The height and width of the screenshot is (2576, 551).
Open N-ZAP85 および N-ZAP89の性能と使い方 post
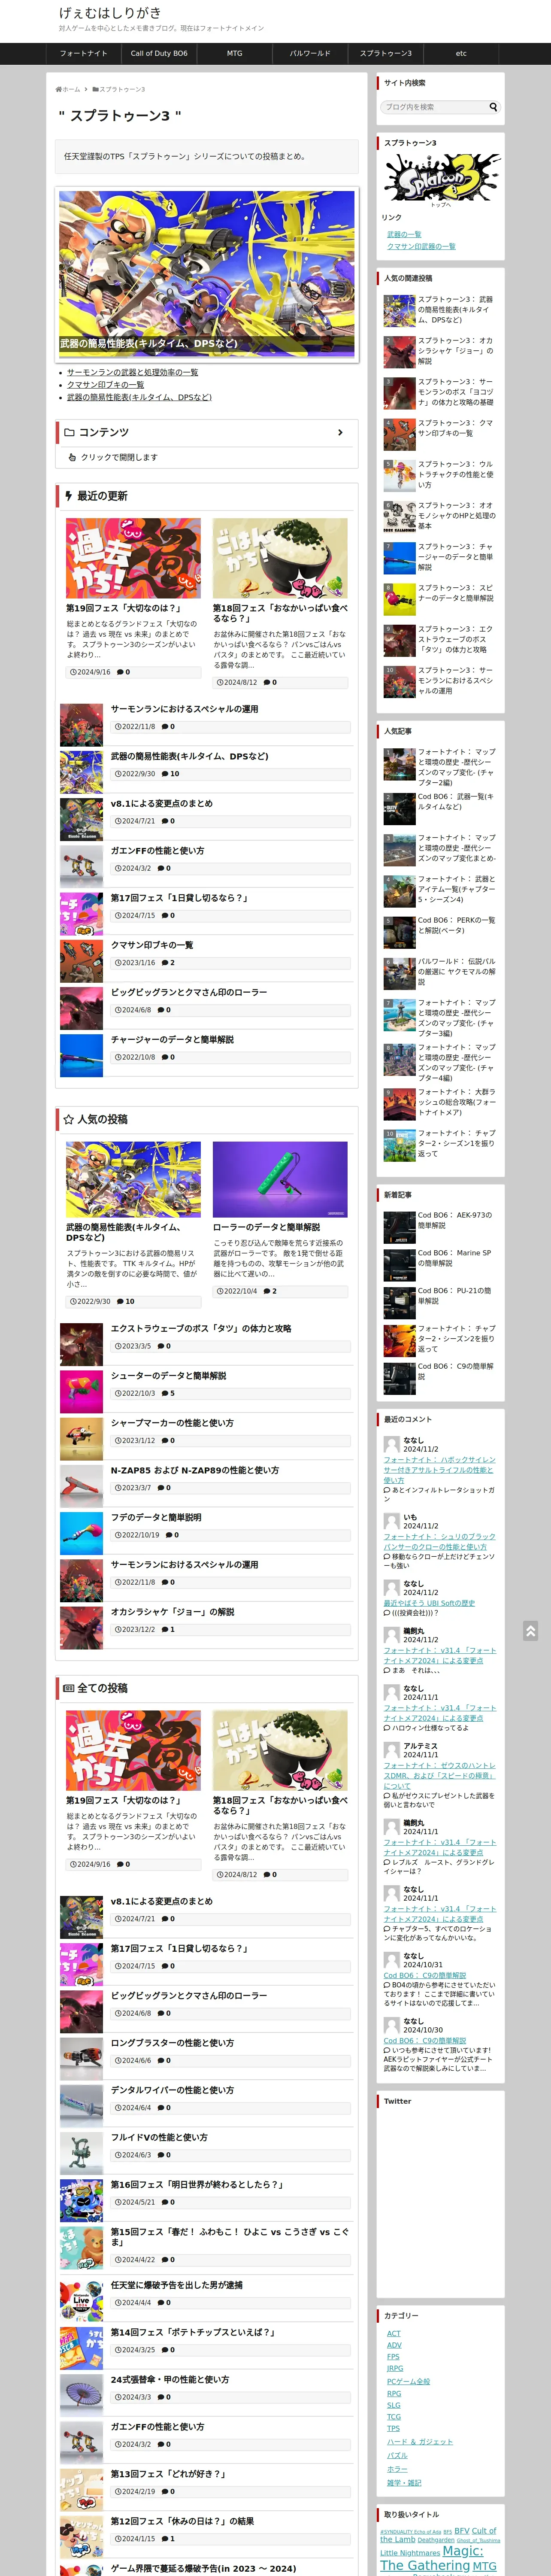point(195,1470)
